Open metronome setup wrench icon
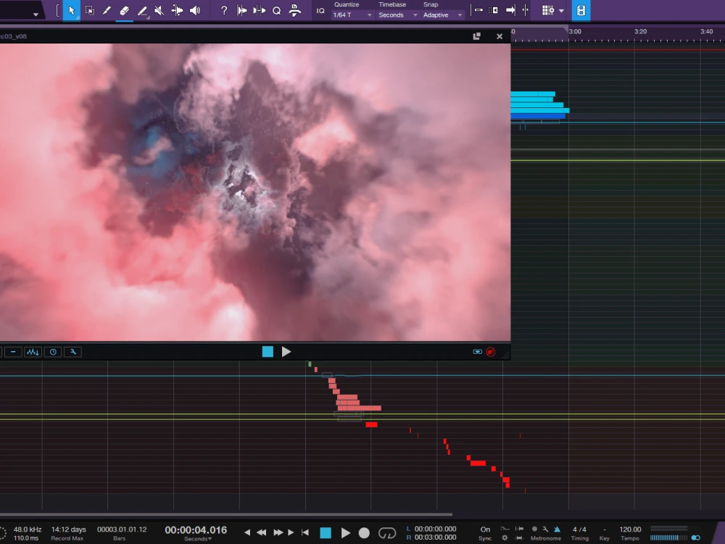Viewport: 725px width, 544px height. 546,529
